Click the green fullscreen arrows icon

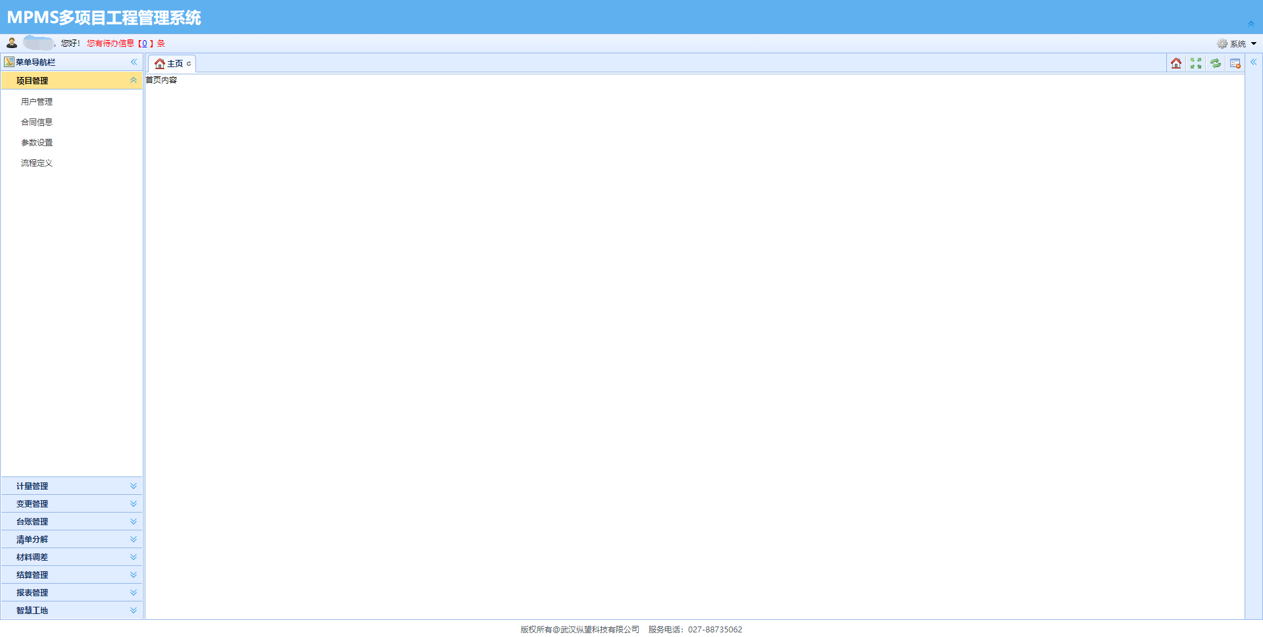(x=1196, y=63)
